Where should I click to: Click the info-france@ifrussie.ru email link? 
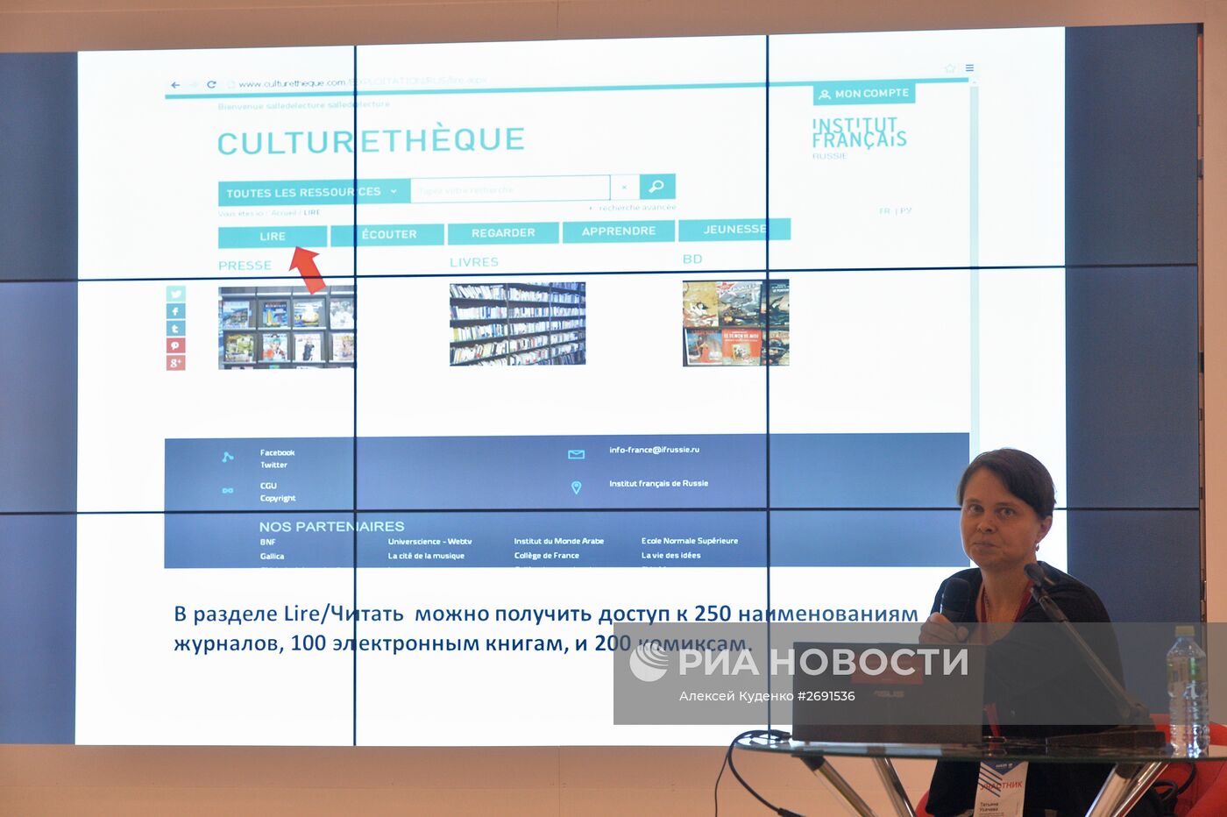tap(655, 450)
